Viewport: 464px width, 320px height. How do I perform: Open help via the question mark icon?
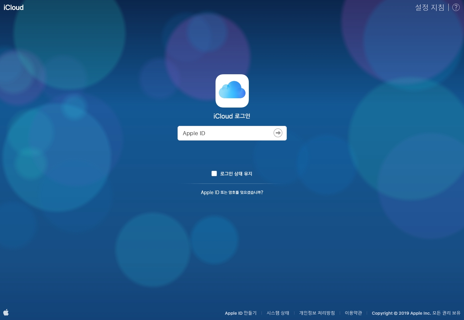click(x=456, y=7)
